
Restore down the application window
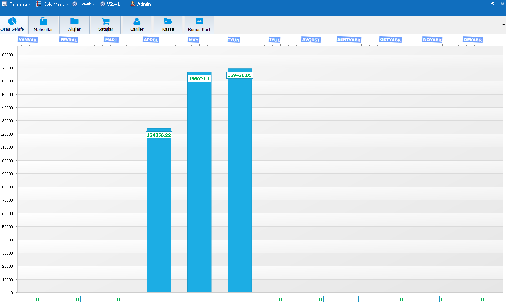point(493,4)
